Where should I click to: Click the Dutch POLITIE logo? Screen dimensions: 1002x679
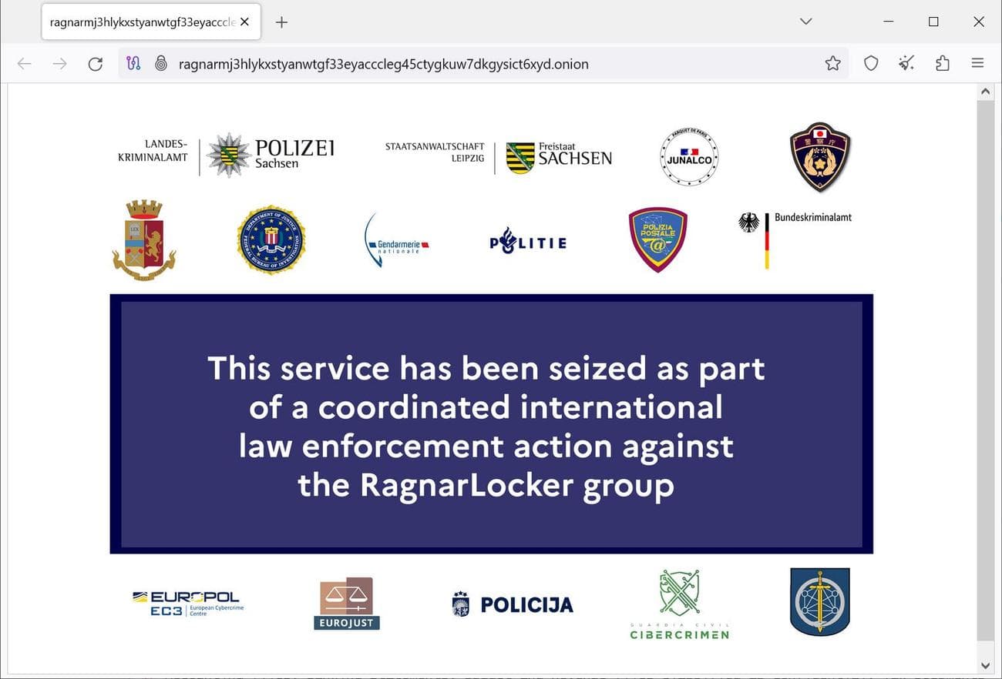click(527, 241)
